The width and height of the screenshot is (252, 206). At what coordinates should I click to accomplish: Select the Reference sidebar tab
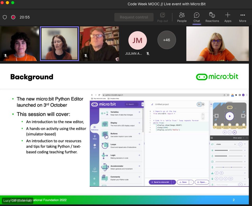[x=95, y=128]
